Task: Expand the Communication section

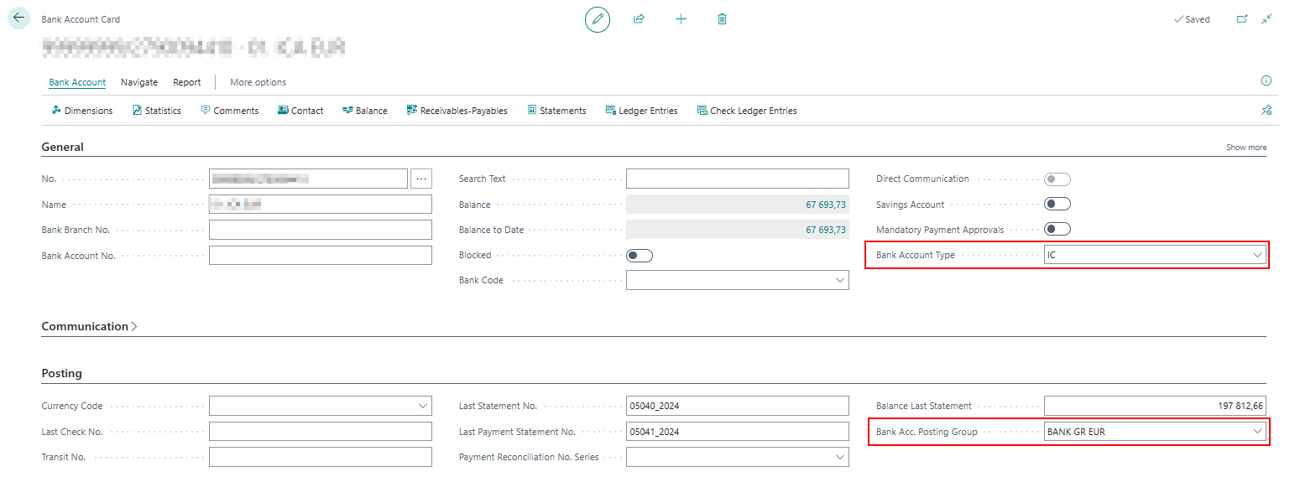Action: (x=89, y=327)
